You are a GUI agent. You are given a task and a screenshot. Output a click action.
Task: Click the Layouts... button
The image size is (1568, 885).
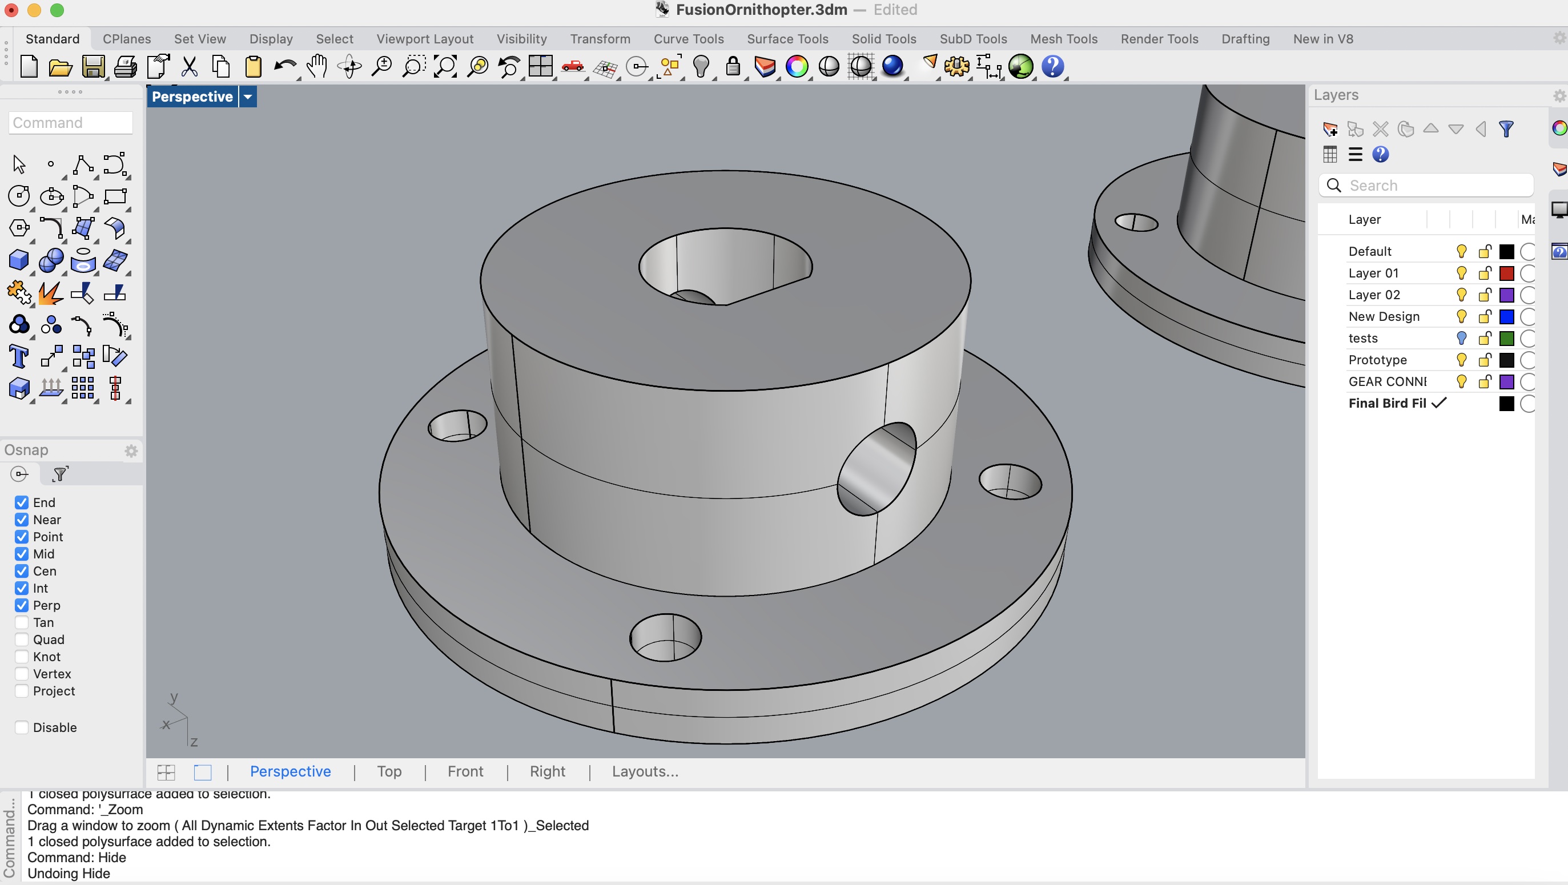pyautogui.click(x=645, y=772)
